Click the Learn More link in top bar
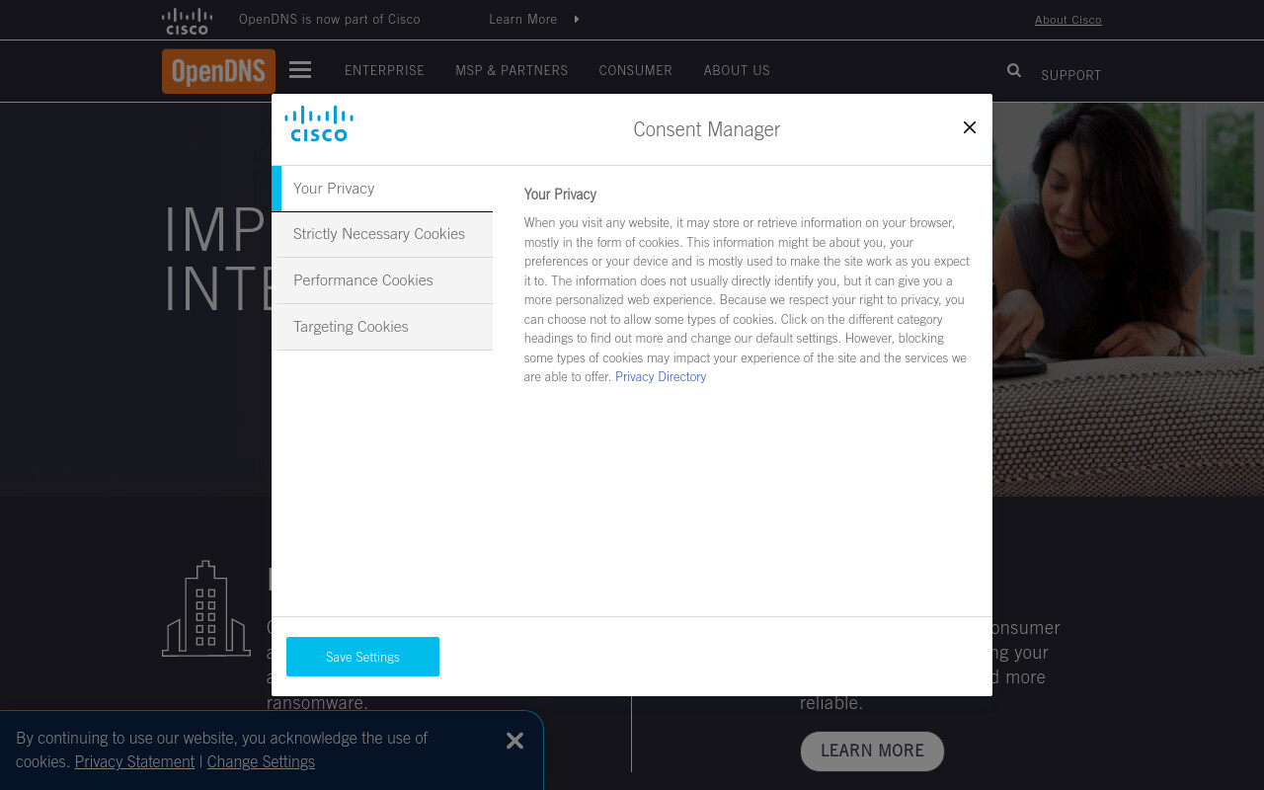Viewport: 1264px width, 790px height. pos(522,19)
